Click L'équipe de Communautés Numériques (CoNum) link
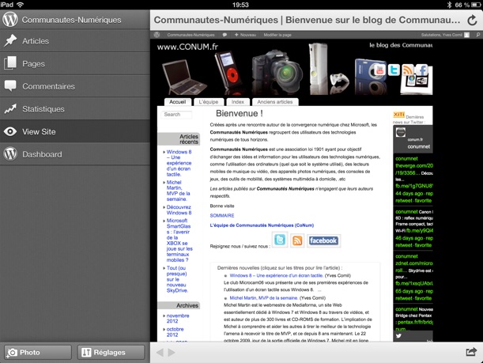 262,225
